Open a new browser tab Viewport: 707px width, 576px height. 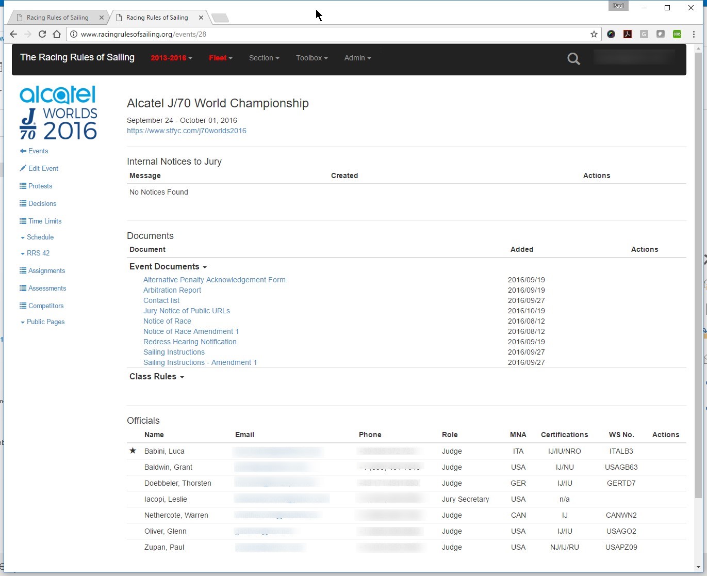point(220,18)
